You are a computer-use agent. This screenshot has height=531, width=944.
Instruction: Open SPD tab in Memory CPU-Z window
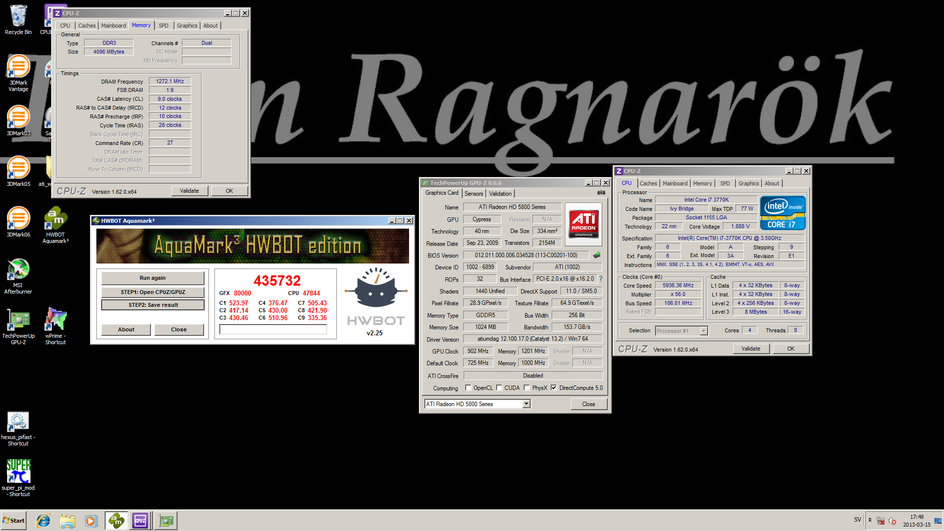(163, 26)
